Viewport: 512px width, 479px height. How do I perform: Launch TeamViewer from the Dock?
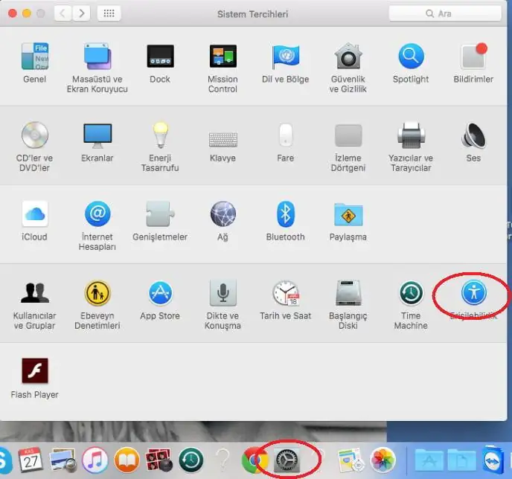tap(493, 460)
